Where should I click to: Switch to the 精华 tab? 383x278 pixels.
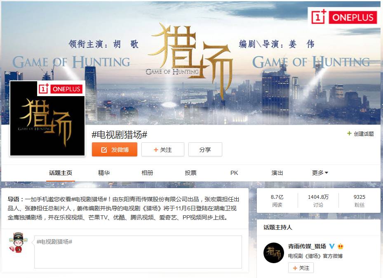point(104,173)
